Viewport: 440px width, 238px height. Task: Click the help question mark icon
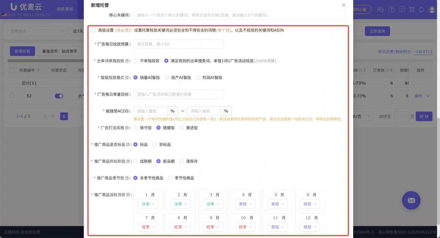click(391, 9)
